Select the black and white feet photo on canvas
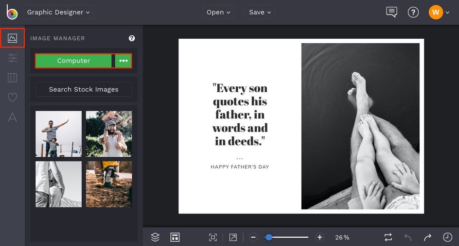 [360, 126]
